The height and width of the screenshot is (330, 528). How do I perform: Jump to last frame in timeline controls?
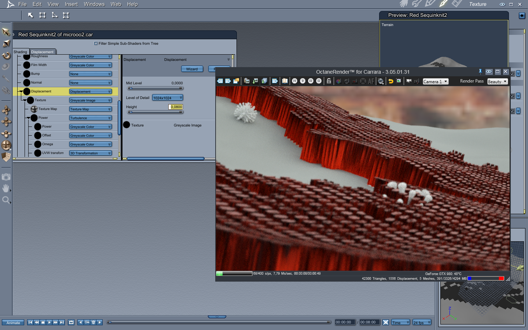62,322
